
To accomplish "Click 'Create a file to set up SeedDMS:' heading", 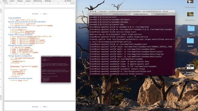I will pyautogui.click(x=20, y=35).
